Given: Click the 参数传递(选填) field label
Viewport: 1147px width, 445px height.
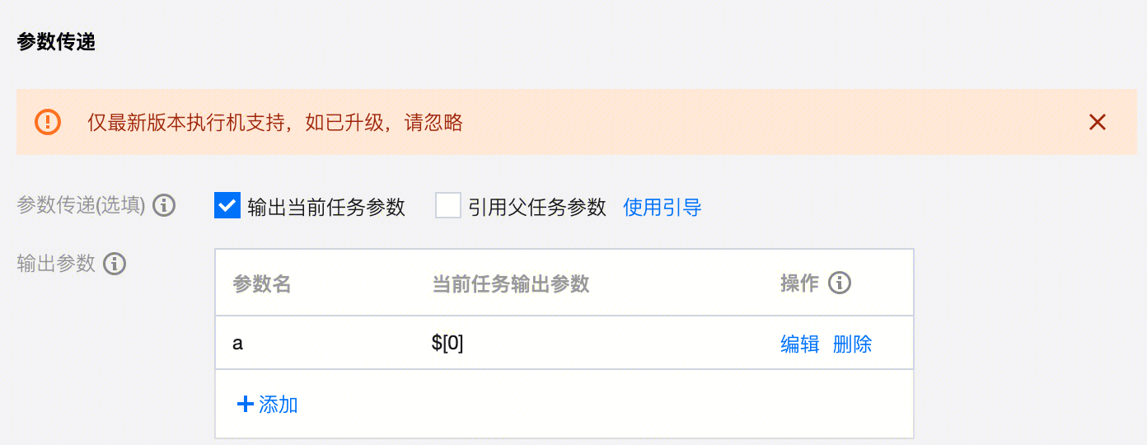Looking at the screenshot, I should [81, 205].
